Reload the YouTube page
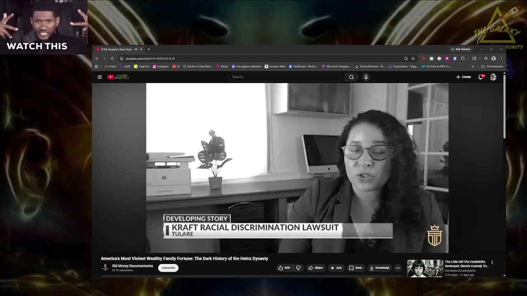 (x=112, y=58)
